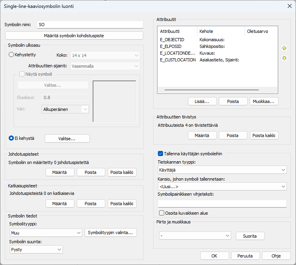The image size is (296, 265).
Task: Select the Ei kehystä radio button
Action: (11, 138)
